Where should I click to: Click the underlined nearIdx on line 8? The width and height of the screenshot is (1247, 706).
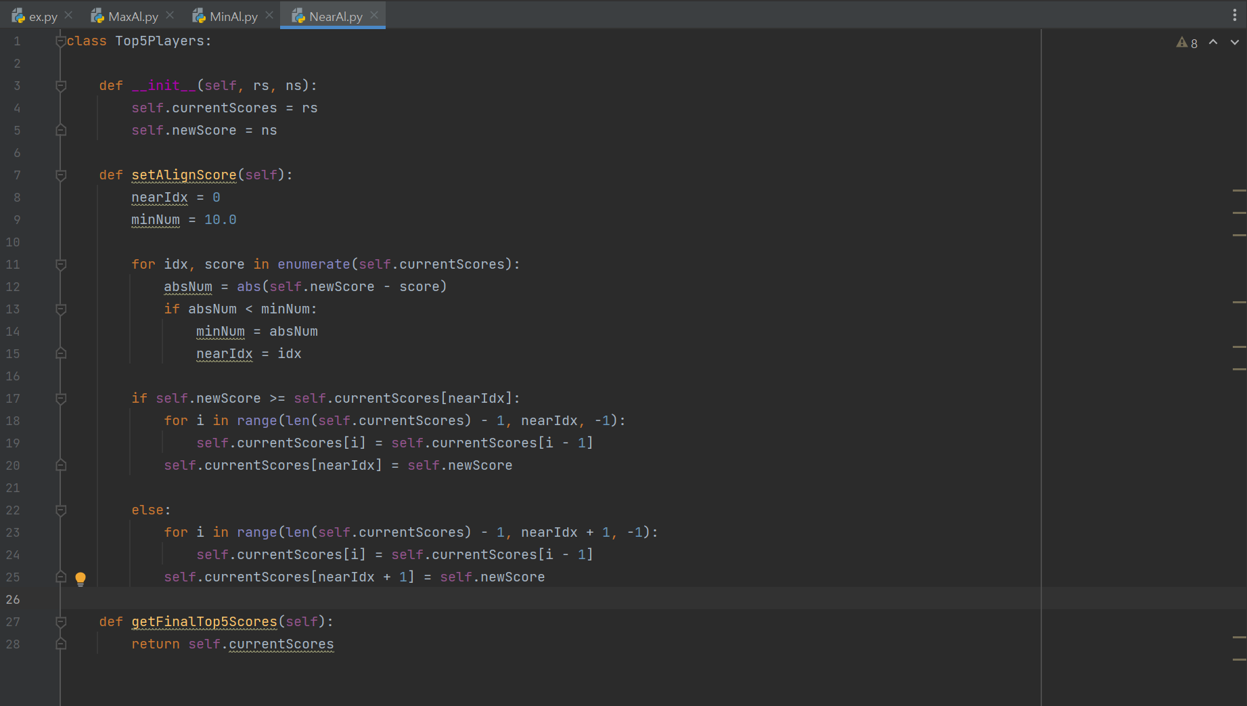click(x=160, y=197)
